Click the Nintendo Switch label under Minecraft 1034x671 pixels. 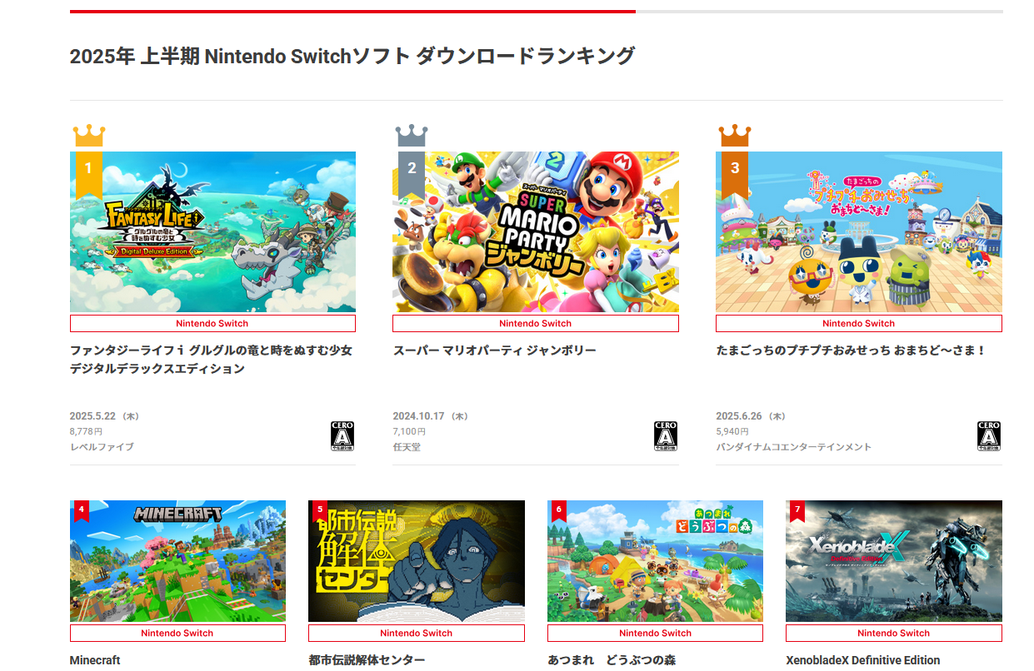(177, 633)
